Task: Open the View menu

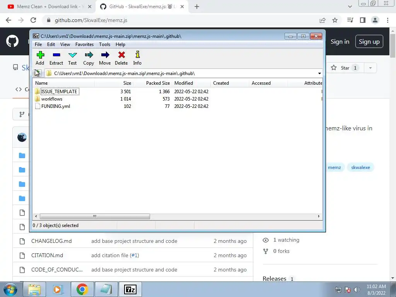Action: (65, 44)
